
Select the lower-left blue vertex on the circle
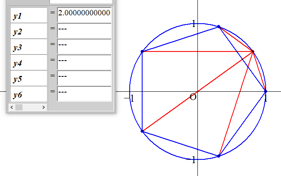click(x=142, y=131)
